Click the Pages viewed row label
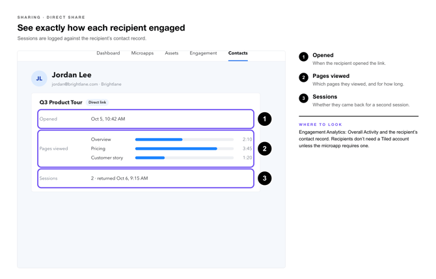This screenshot has height=279, width=436. tap(53, 149)
